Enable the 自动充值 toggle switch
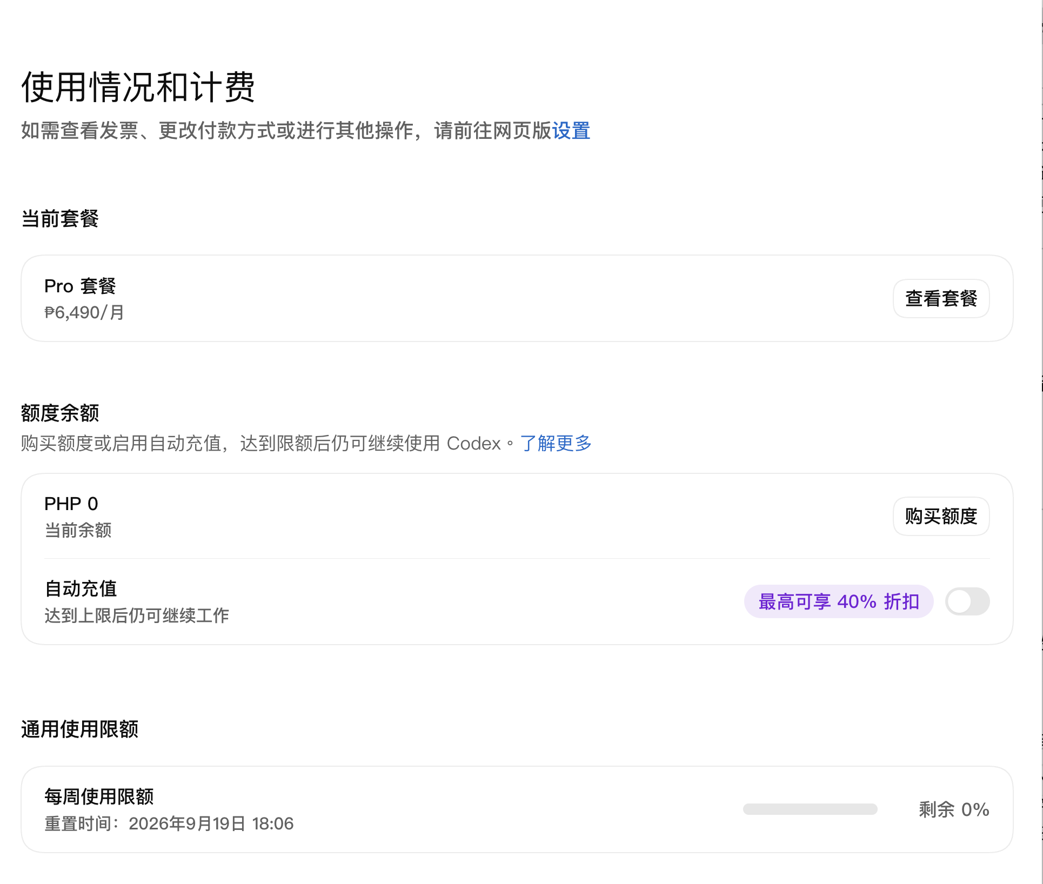The width and height of the screenshot is (1043, 884). tap(967, 601)
